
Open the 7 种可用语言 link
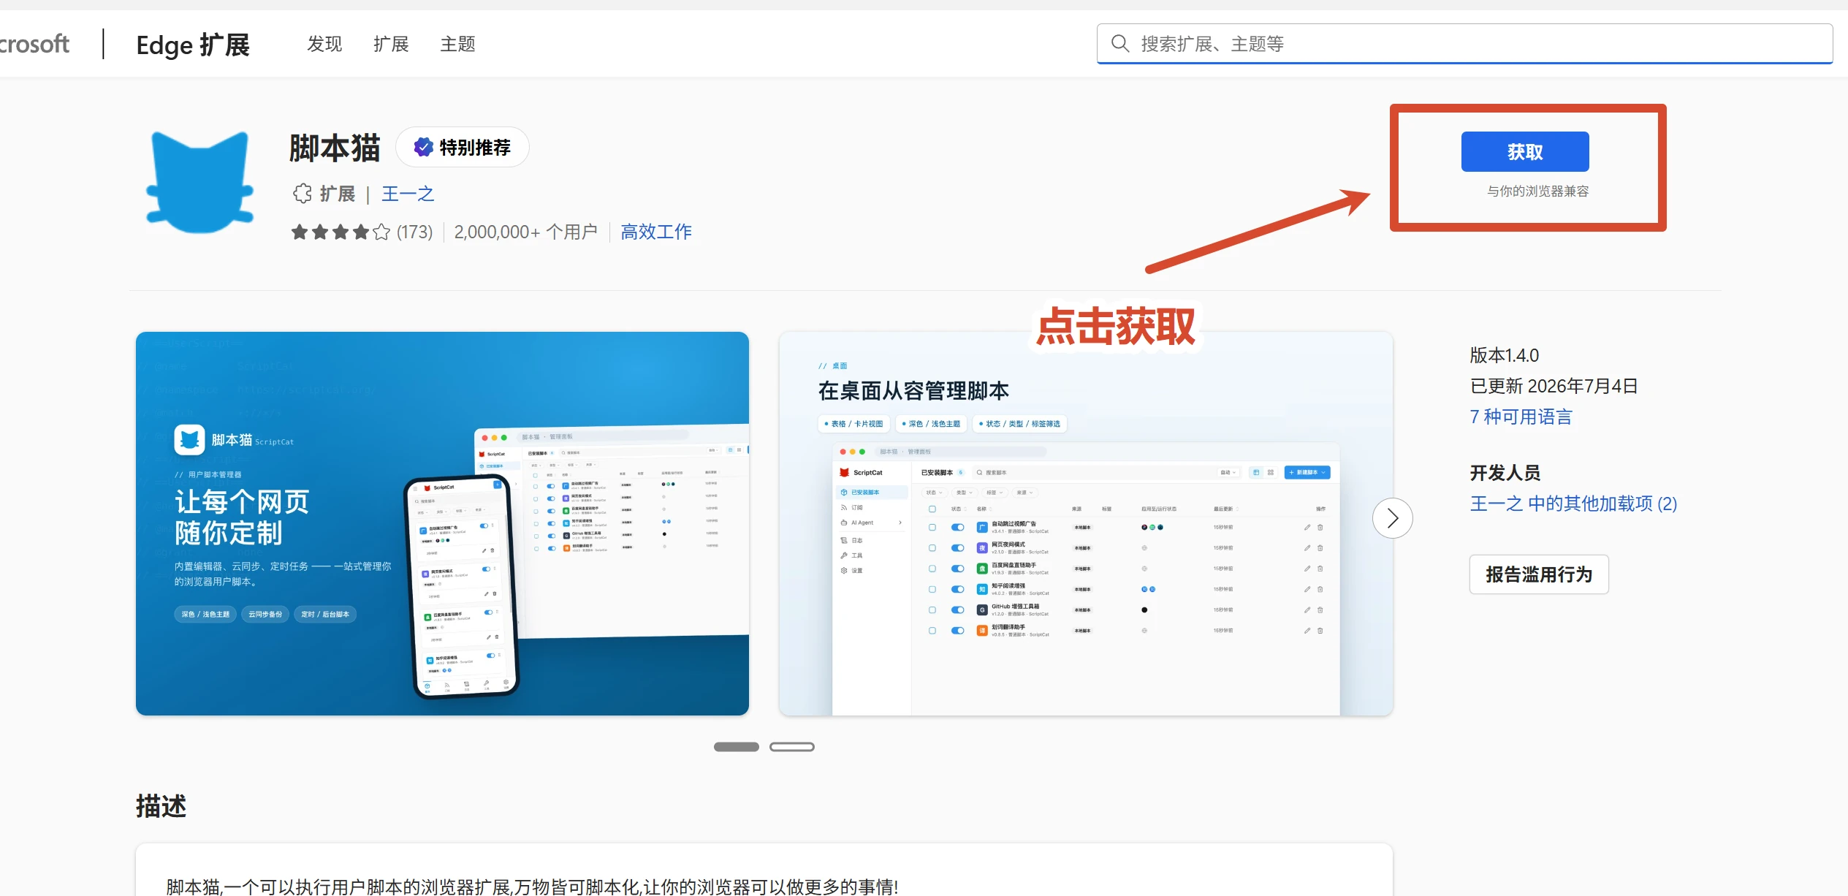pyautogui.click(x=1521, y=417)
